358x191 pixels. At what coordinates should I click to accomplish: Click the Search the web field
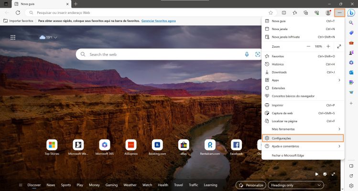[x=163, y=54]
